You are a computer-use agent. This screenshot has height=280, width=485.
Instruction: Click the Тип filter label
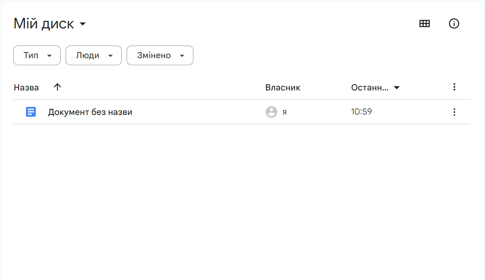click(x=31, y=55)
